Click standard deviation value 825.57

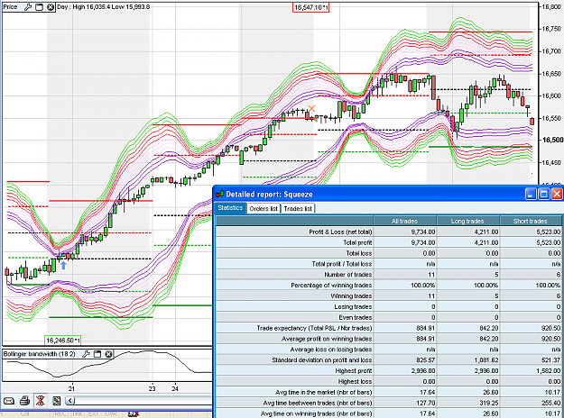[x=426, y=360]
